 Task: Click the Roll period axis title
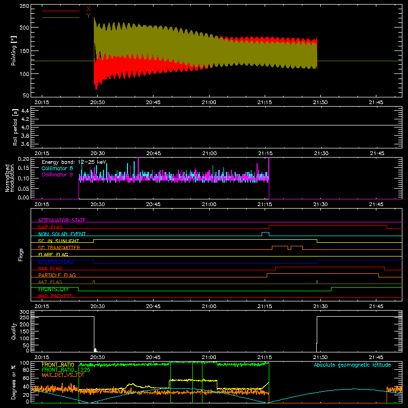(15, 127)
